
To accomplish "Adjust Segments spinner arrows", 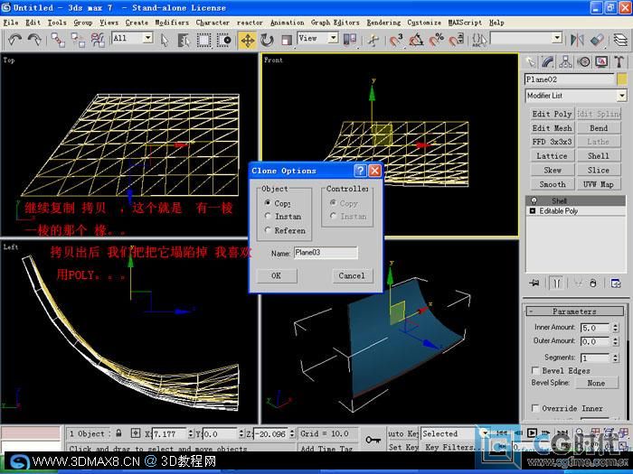I will click(615, 358).
